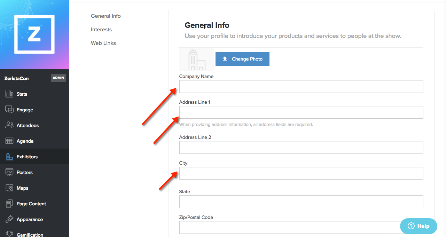
Task: Click the Maps location icon
Action: (x=9, y=188)
